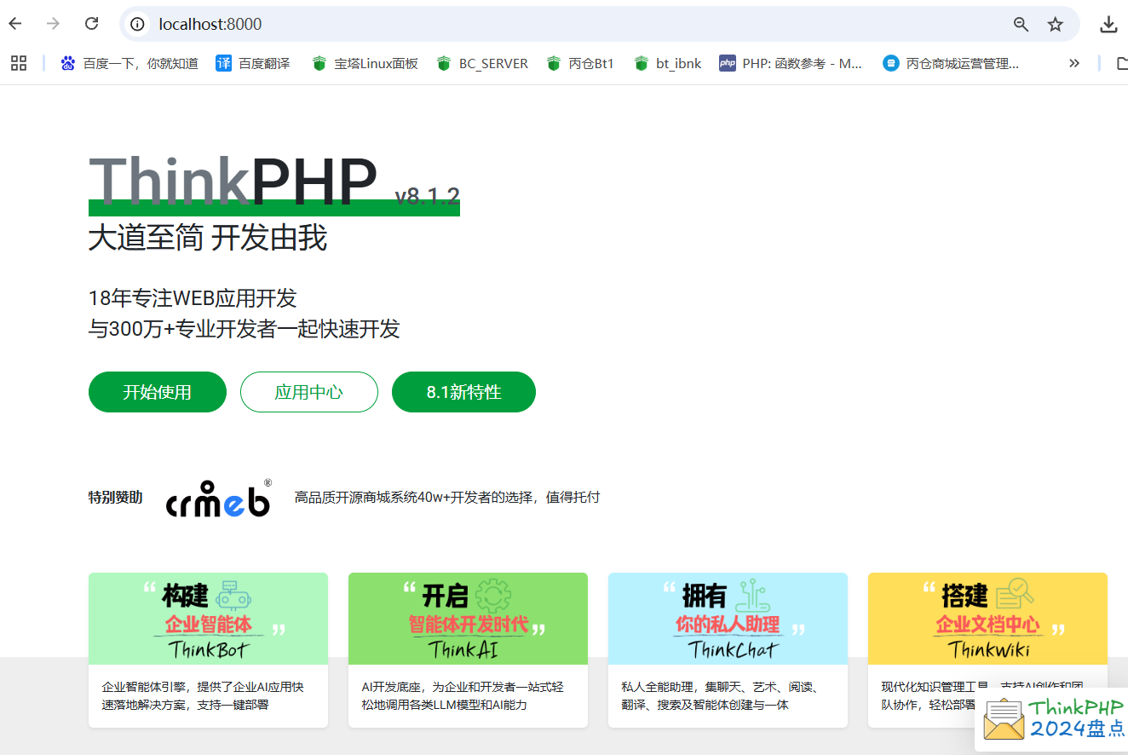
Task: Click the 应用中心 button
Action: [x=309, y=392]
